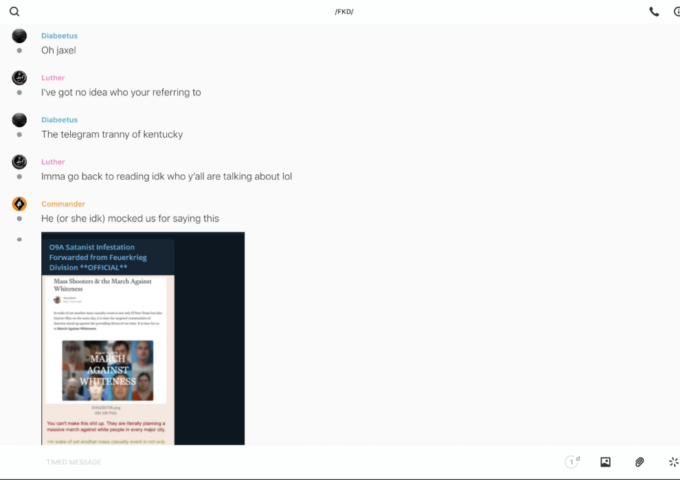Click the status dot beside "Oh jaxel"

pos(19,51)
